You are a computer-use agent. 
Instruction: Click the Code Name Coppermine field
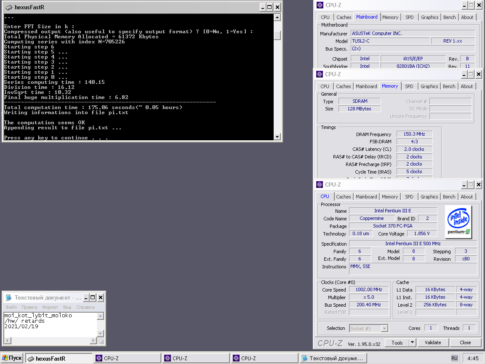371,218
